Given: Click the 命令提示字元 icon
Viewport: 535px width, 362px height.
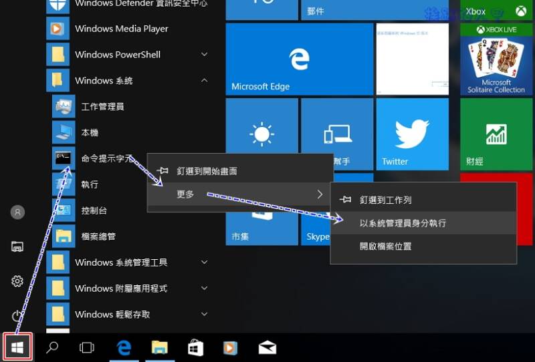Looking at the screenshot, I should pyautogui.click(x=64, y=158).
